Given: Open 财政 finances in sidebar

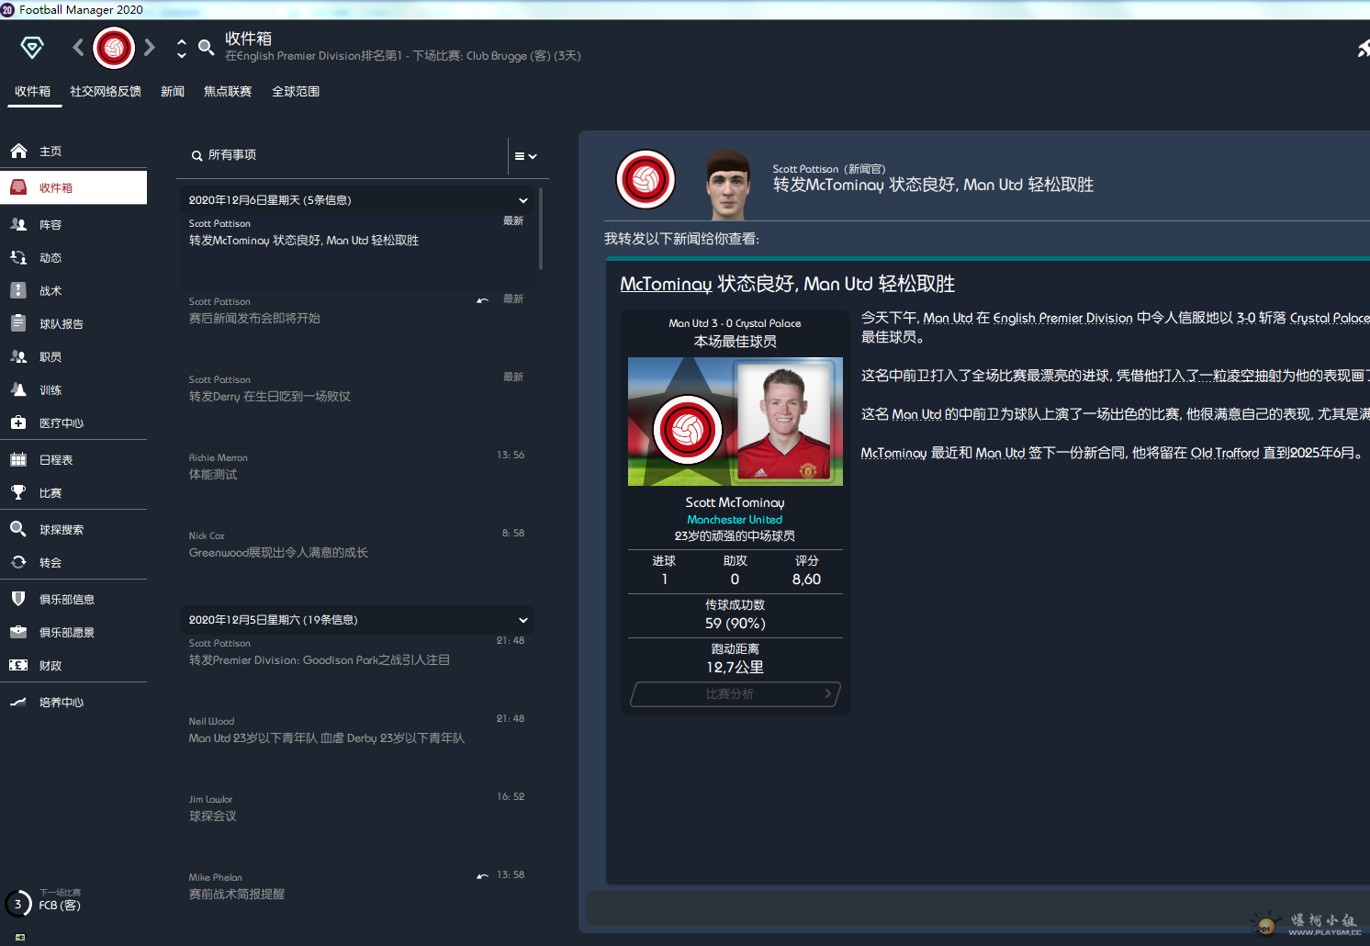Looking at the screenshot, I should point(73,665).
